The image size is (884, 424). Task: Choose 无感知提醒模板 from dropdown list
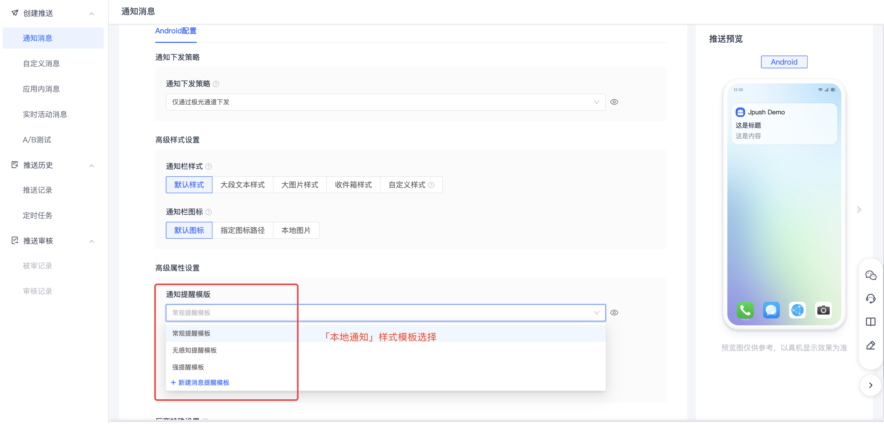click(x=194, y=350)
